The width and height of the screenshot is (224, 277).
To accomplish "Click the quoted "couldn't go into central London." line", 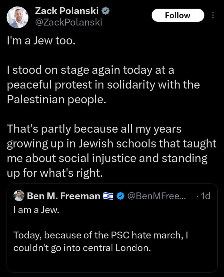I will (x=82, y=248).
